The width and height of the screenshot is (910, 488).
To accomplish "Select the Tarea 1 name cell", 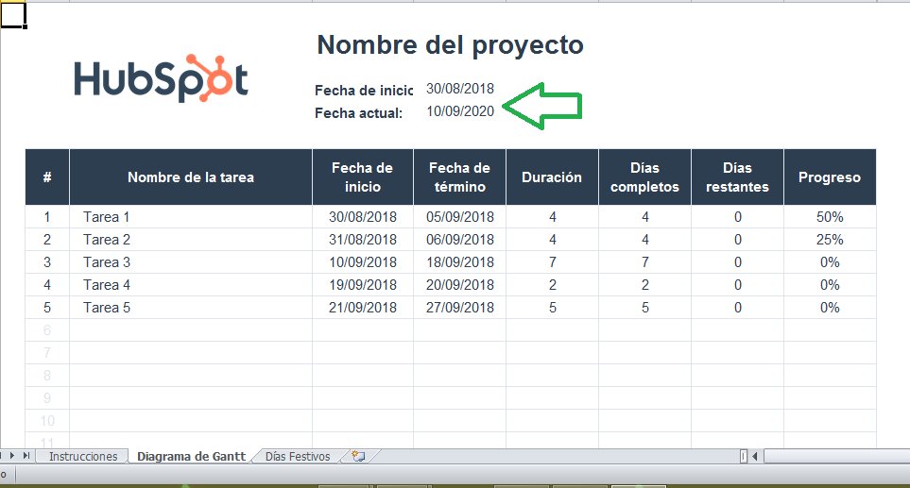I will [191, 217].
